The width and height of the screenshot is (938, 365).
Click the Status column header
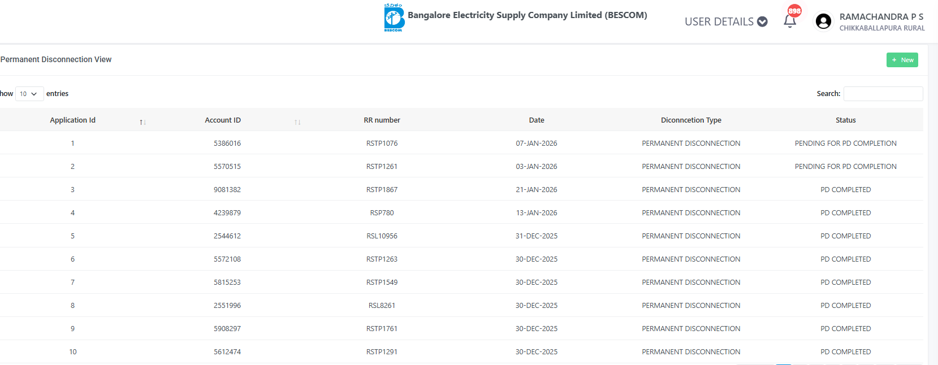[845, 120]
